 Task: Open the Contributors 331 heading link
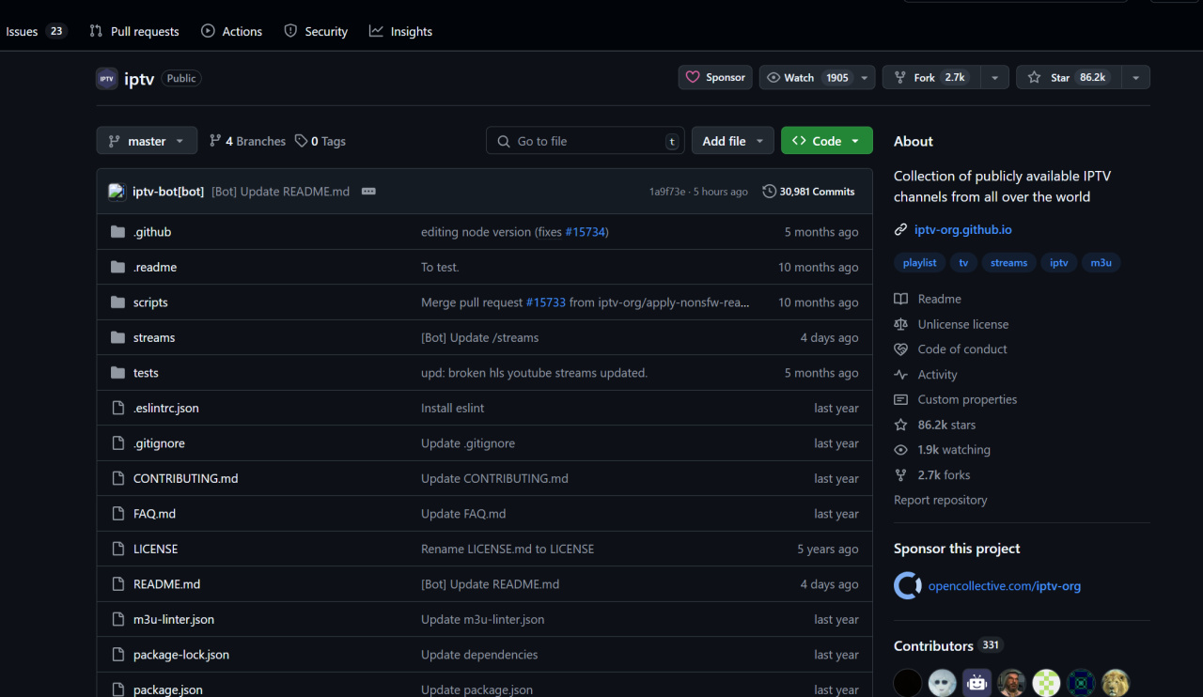click(948, 646)
